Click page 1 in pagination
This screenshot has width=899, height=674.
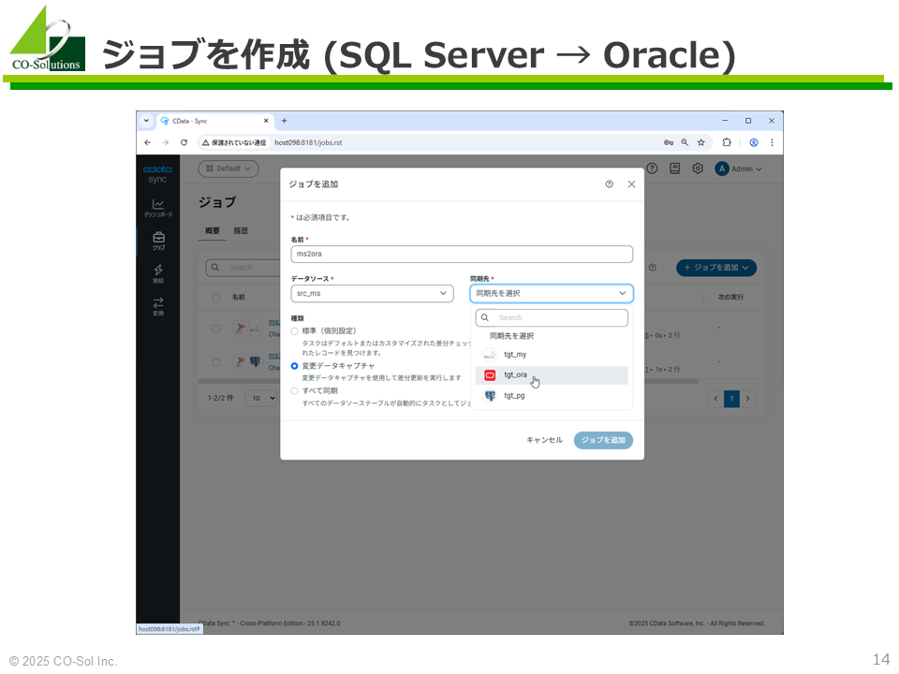click(x=731, y=399)
